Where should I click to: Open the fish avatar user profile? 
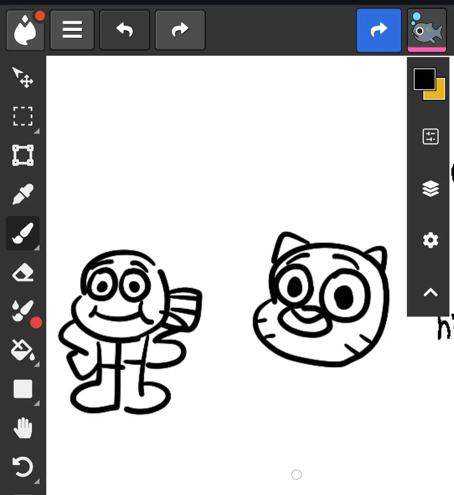pos(427,30)
